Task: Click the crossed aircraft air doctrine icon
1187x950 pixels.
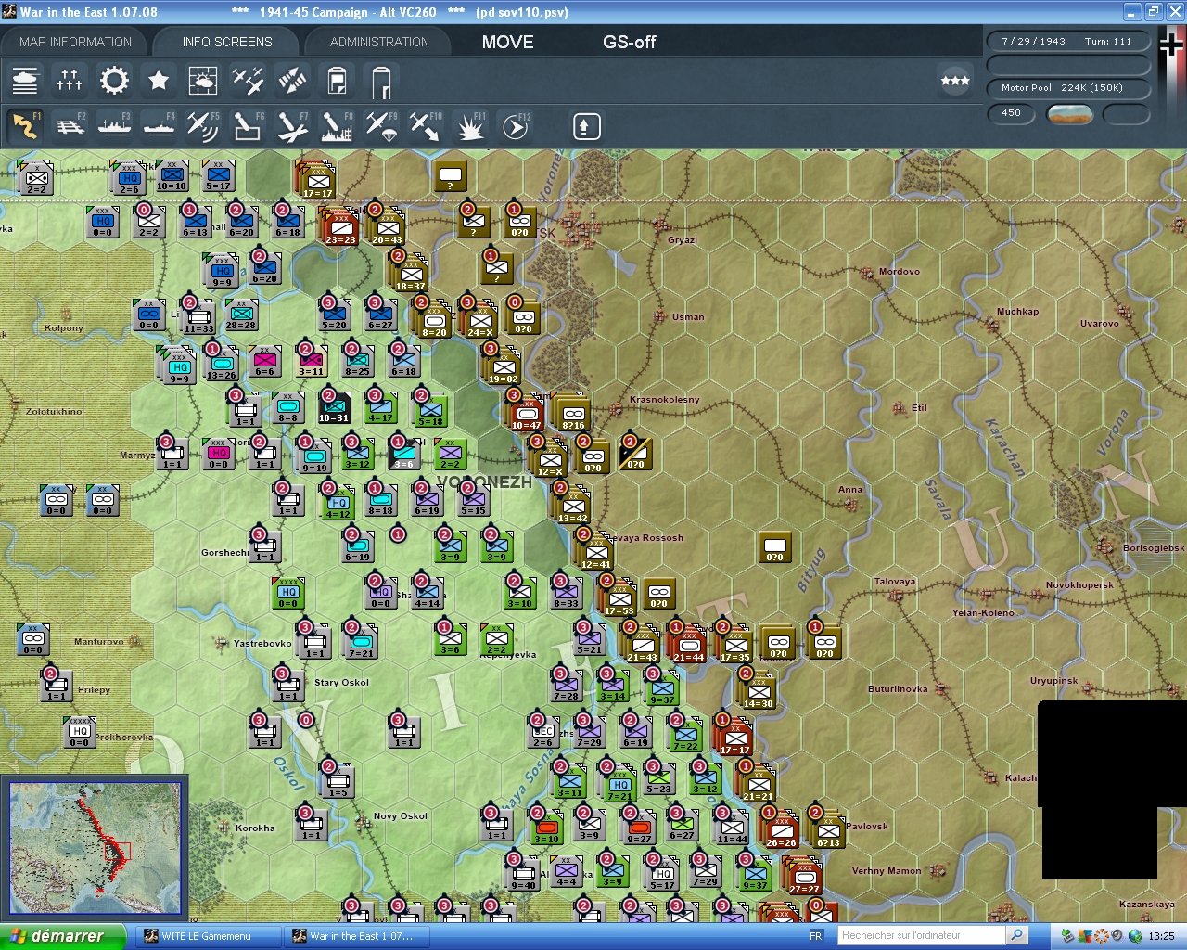Action: (248, 81)
